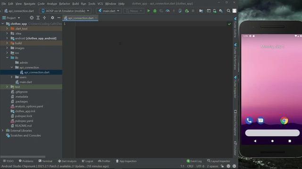The width and height of the screenshot is (302, 169).
Task: Tap the emulator Recents square button
Action: tap(290, 141)
